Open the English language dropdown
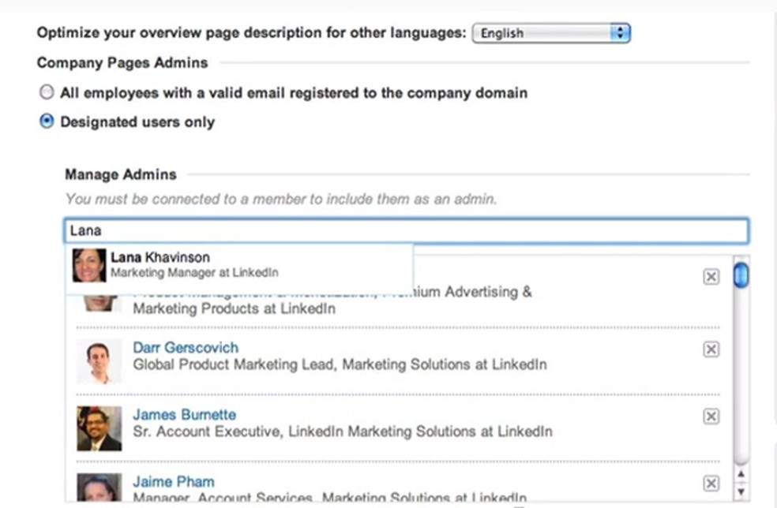The height and width of the screenshot is (508, 777). 550,33
